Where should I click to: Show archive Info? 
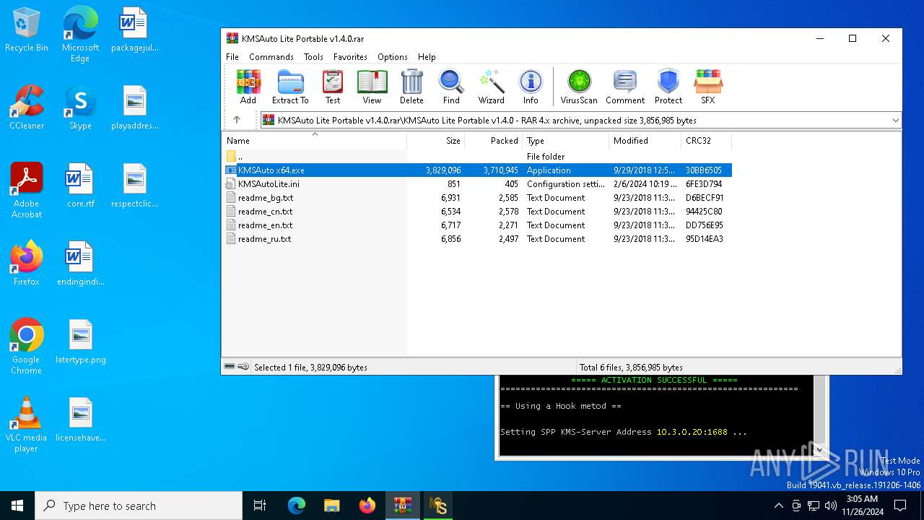tap(531, 87)
